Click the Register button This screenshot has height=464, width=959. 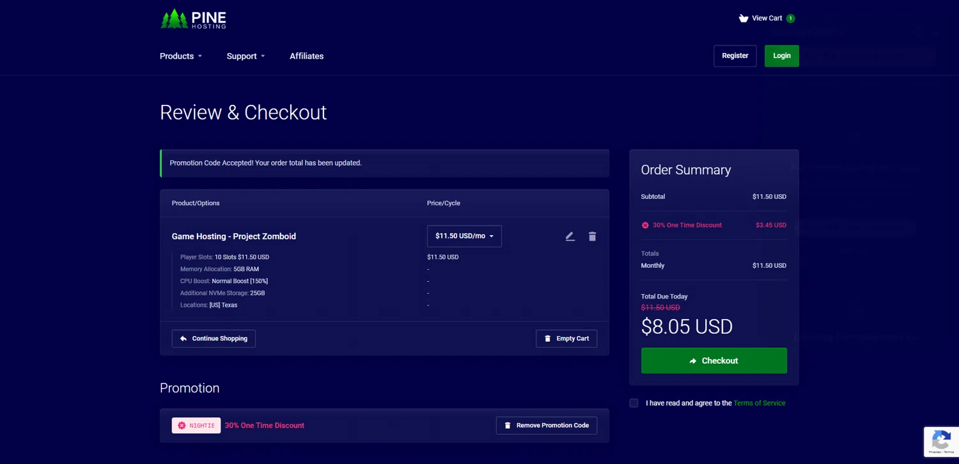[x=735, y=56]
